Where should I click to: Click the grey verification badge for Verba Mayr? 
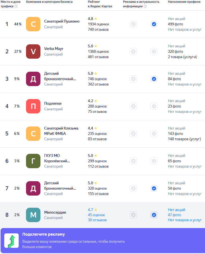pos(154,52)
